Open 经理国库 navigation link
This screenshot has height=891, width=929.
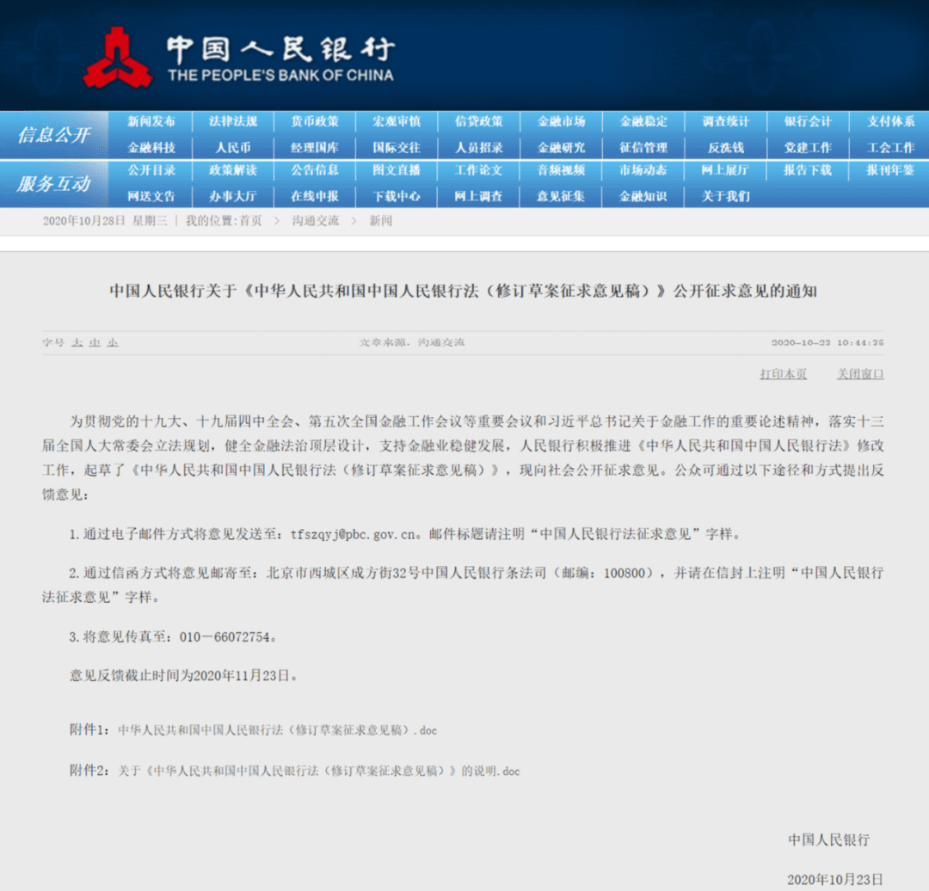315,148
